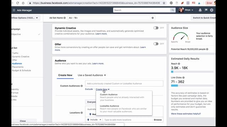Viewport: 227px width, 127px height.
Task: Go to Placements section in sidebar
Action: [x=18, y=67]
